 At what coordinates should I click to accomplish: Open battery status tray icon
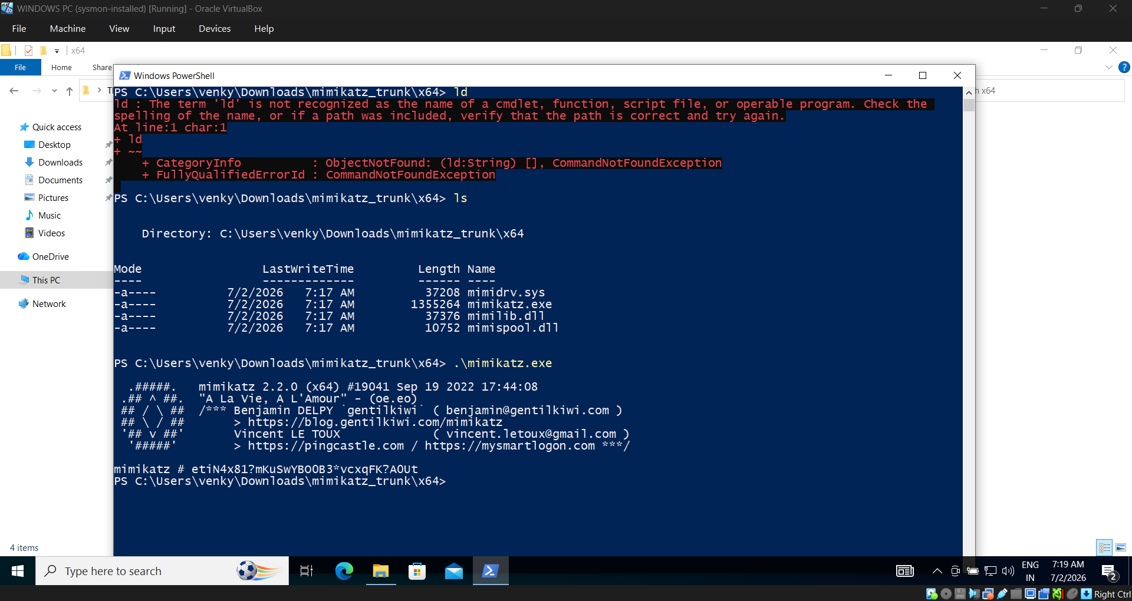(x=973, y=571)
